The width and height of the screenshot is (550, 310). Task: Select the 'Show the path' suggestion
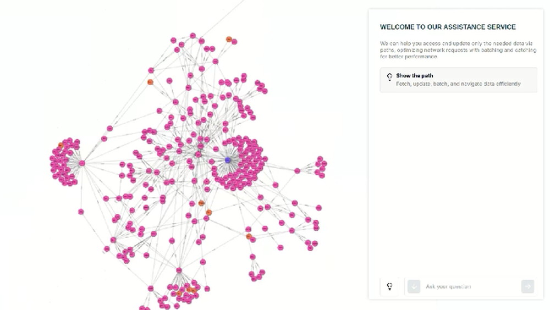[x=459, y=80]
